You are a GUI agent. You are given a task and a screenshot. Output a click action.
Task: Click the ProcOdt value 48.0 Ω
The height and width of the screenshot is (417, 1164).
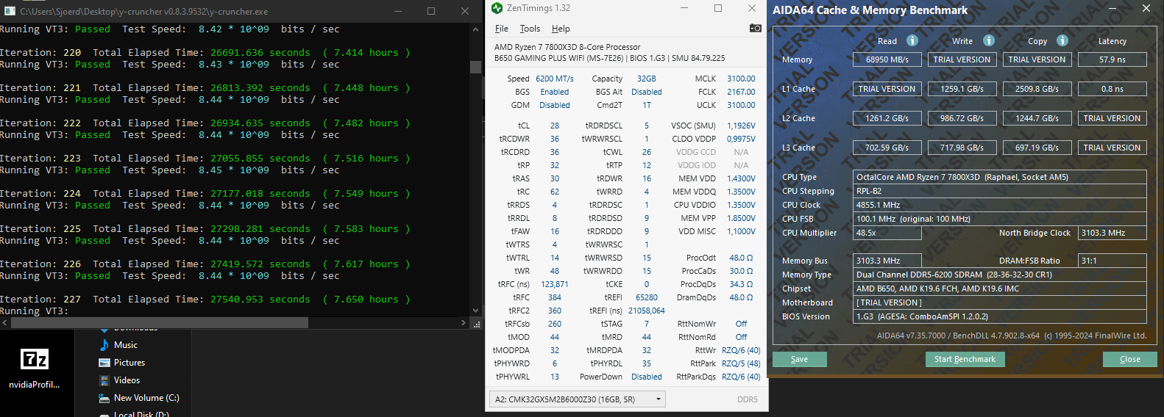click(741, 258)
